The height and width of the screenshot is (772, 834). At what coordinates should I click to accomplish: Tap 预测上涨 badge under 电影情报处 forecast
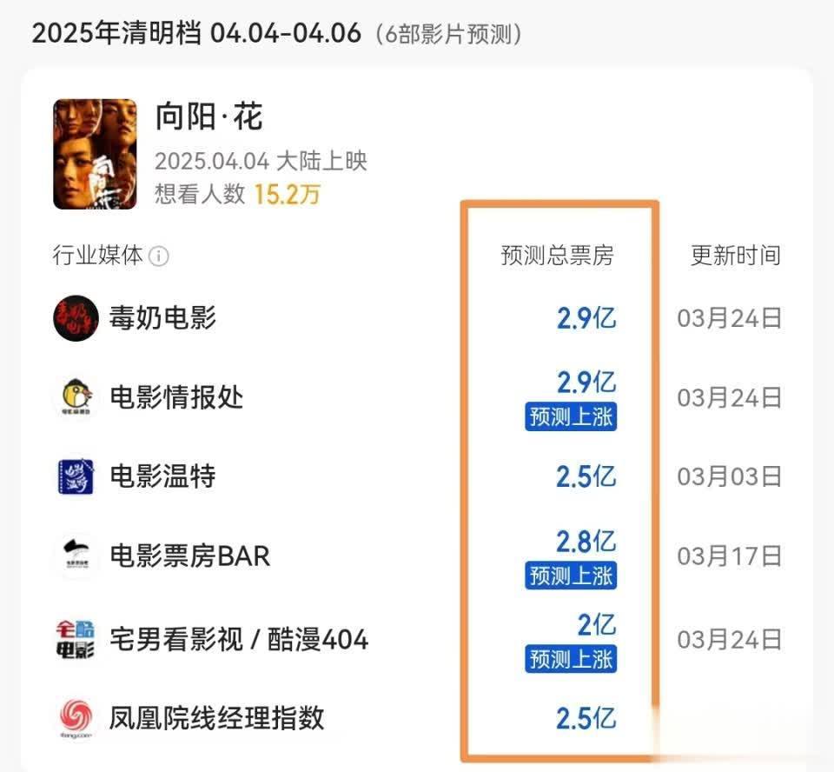571,416
